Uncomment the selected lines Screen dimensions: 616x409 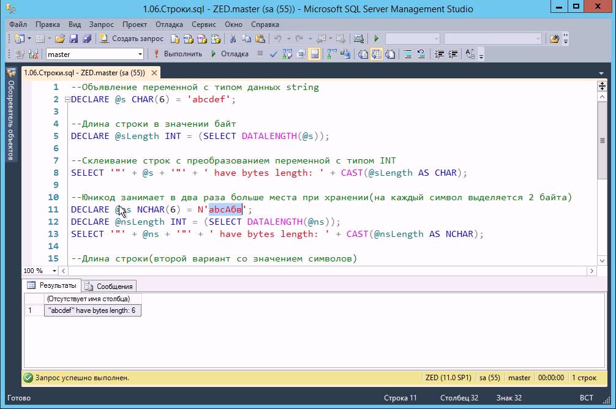[x=421, y=54]
